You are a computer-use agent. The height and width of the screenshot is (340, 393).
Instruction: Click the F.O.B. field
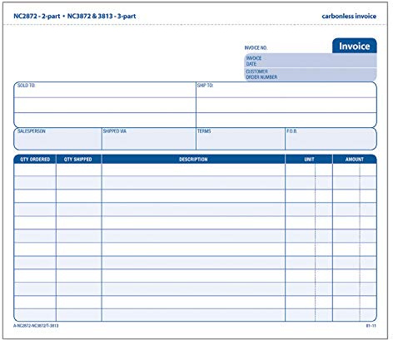[x=331, y=139]
